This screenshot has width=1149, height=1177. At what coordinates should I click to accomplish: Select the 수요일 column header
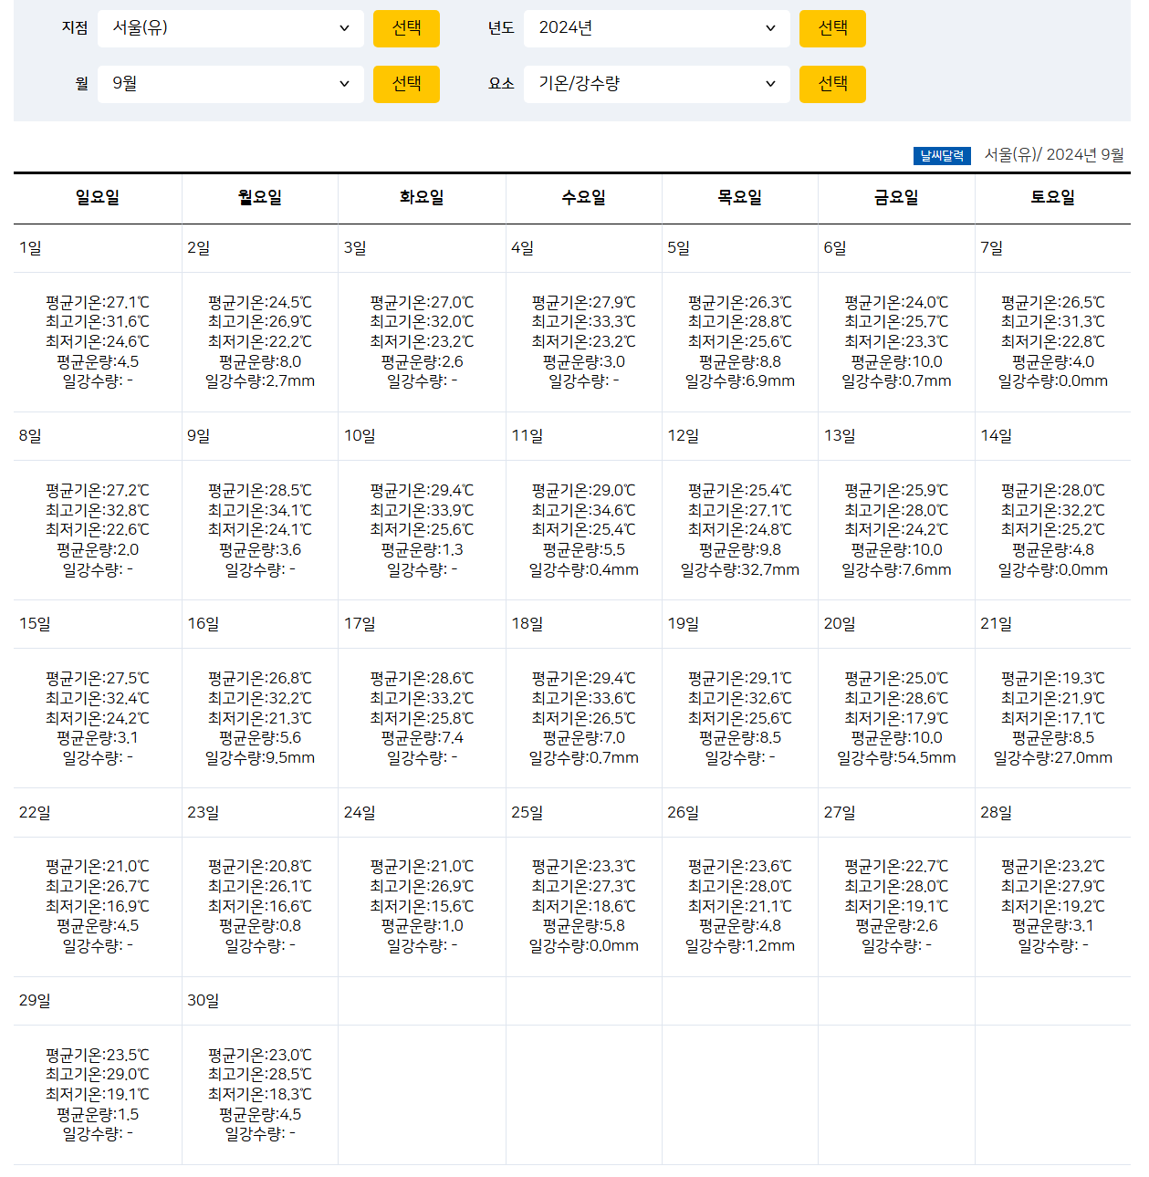point(584,198)
